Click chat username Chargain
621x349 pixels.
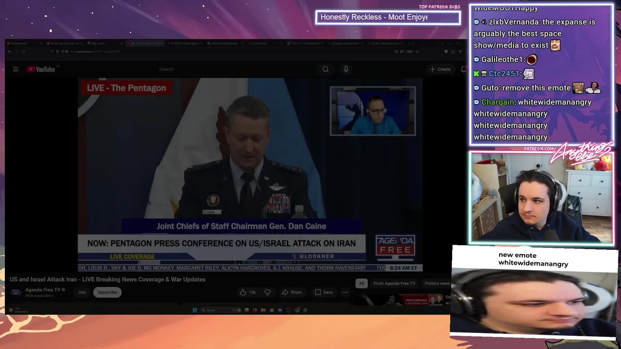498,102
